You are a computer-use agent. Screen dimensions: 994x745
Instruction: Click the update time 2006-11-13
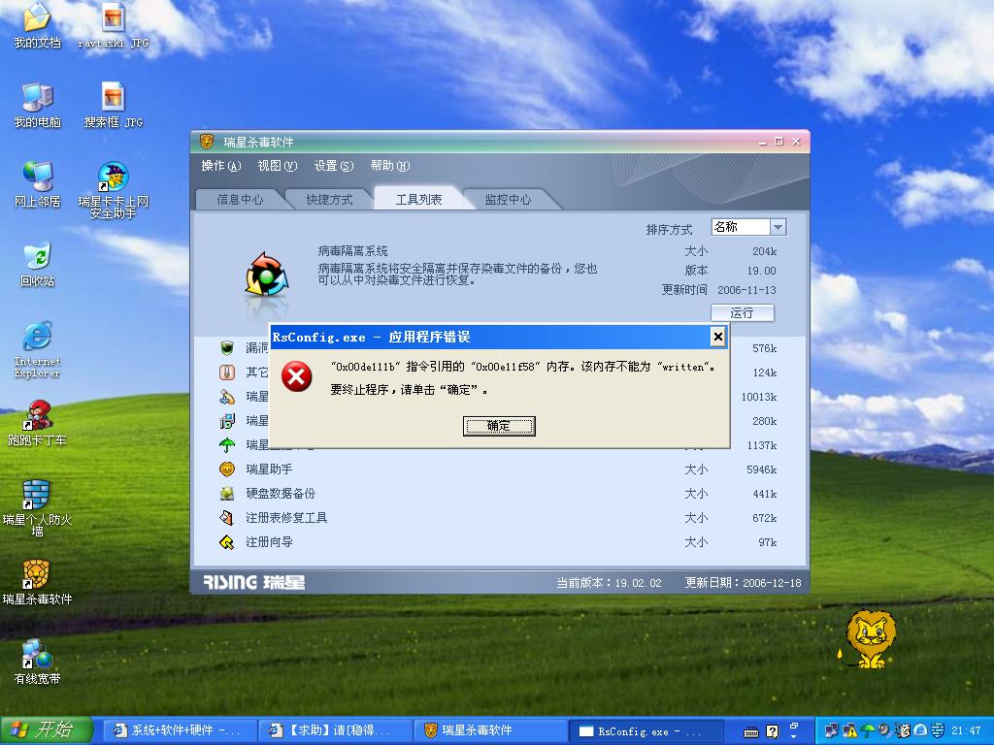pos(746,290)
